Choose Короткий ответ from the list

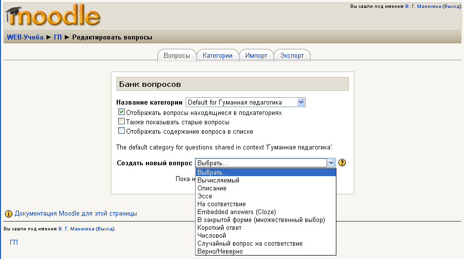click(219, 228)
